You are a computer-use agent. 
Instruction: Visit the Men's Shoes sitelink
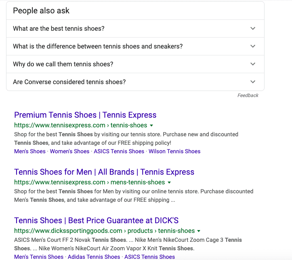coord(30,151)
